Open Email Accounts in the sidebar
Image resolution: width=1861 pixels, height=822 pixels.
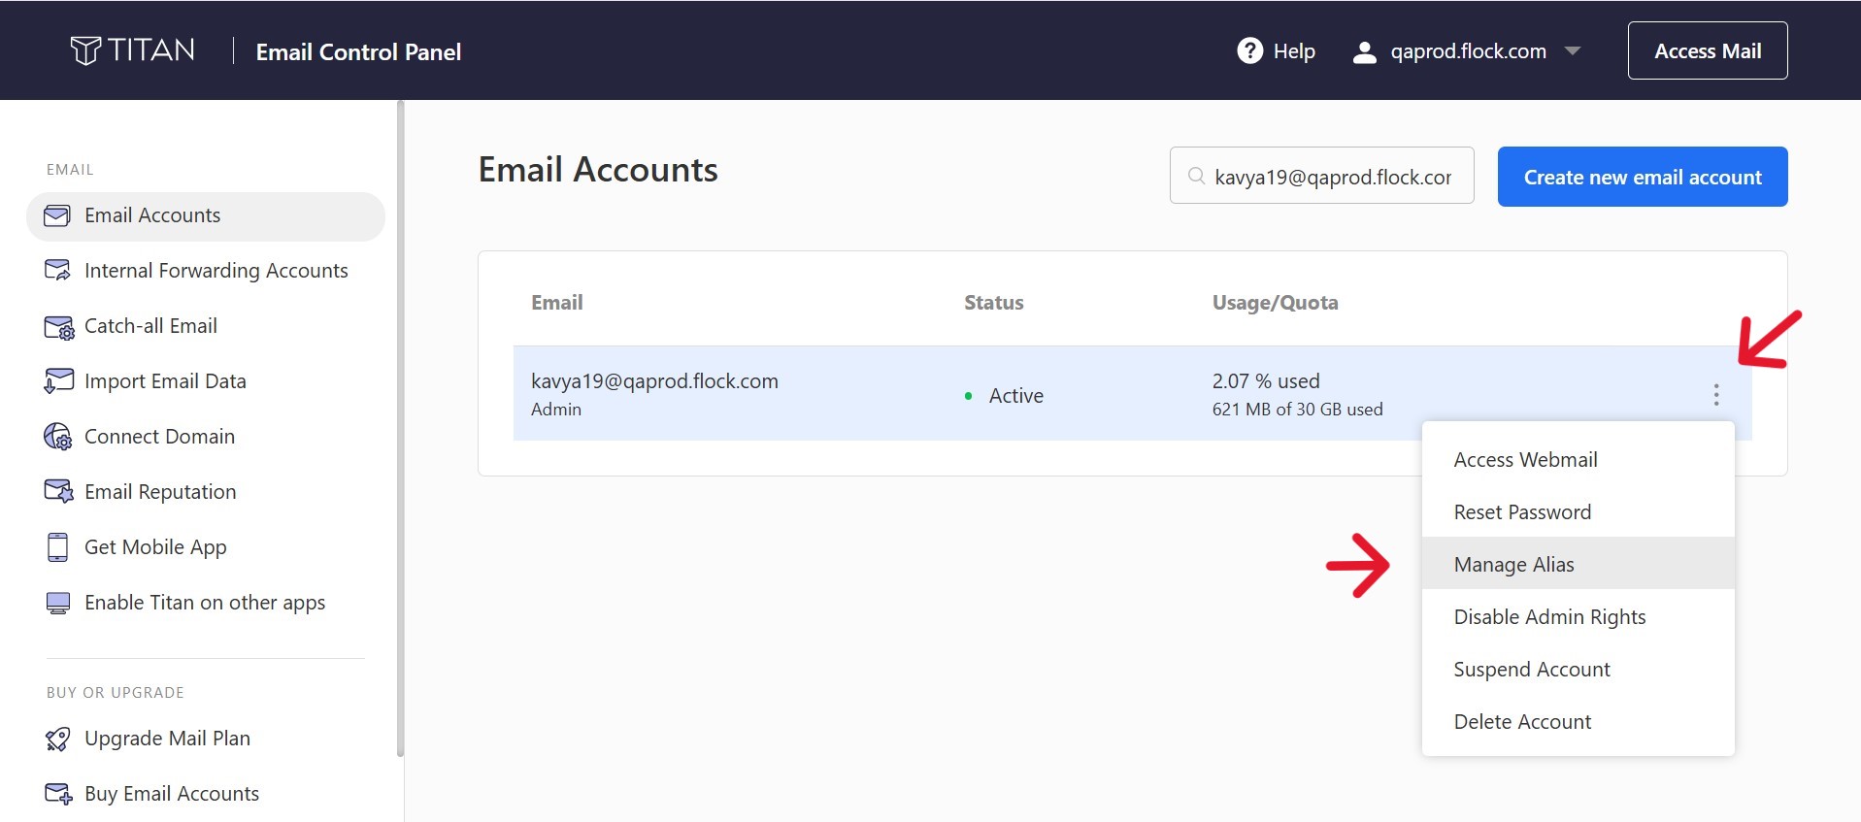coord(206,216)
